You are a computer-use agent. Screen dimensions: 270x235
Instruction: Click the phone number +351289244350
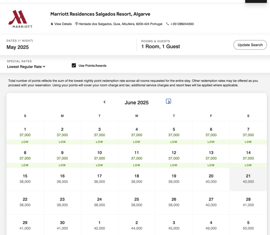point(182,24)
